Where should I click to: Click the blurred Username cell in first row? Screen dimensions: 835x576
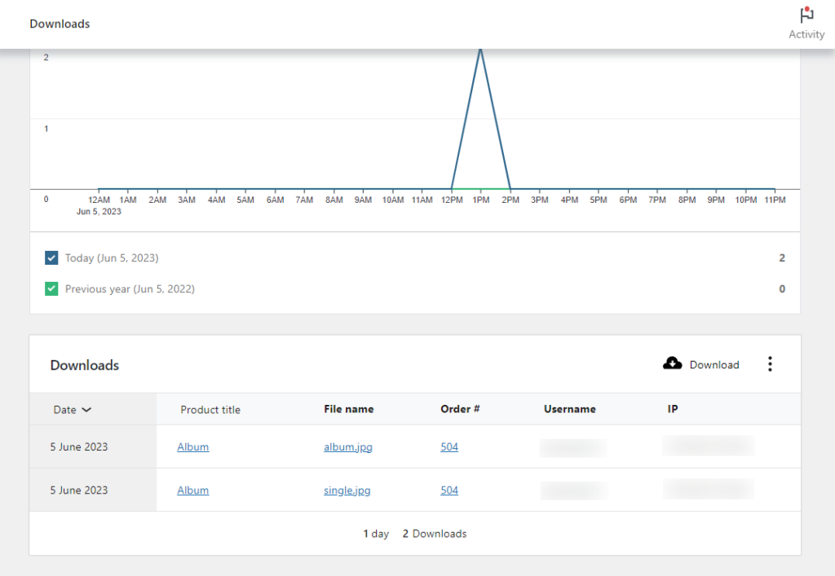(x=572, y=446)
